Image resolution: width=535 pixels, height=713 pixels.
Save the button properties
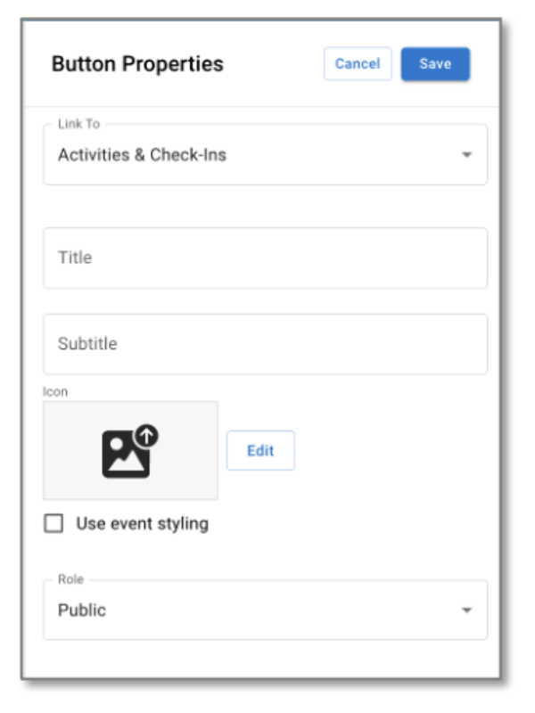pyautogui.click(x=435, y=64)
